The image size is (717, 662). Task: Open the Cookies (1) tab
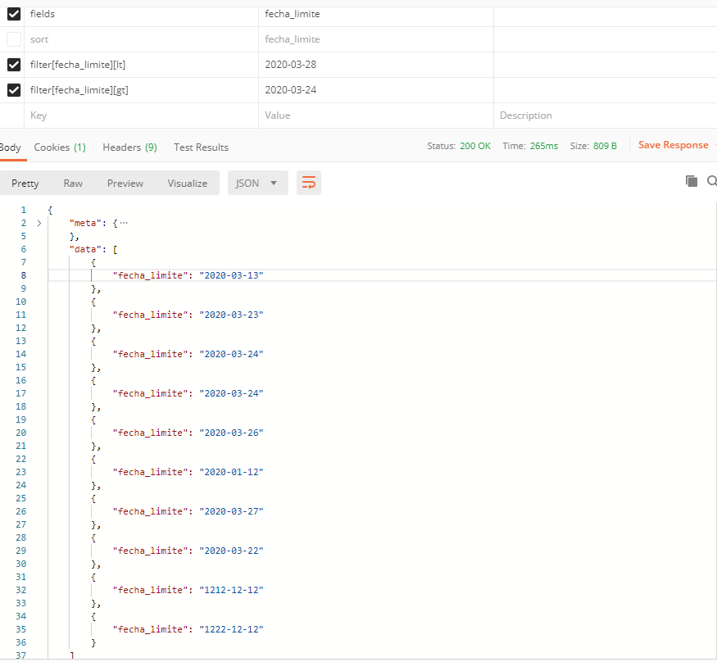(x=60, y=147)
